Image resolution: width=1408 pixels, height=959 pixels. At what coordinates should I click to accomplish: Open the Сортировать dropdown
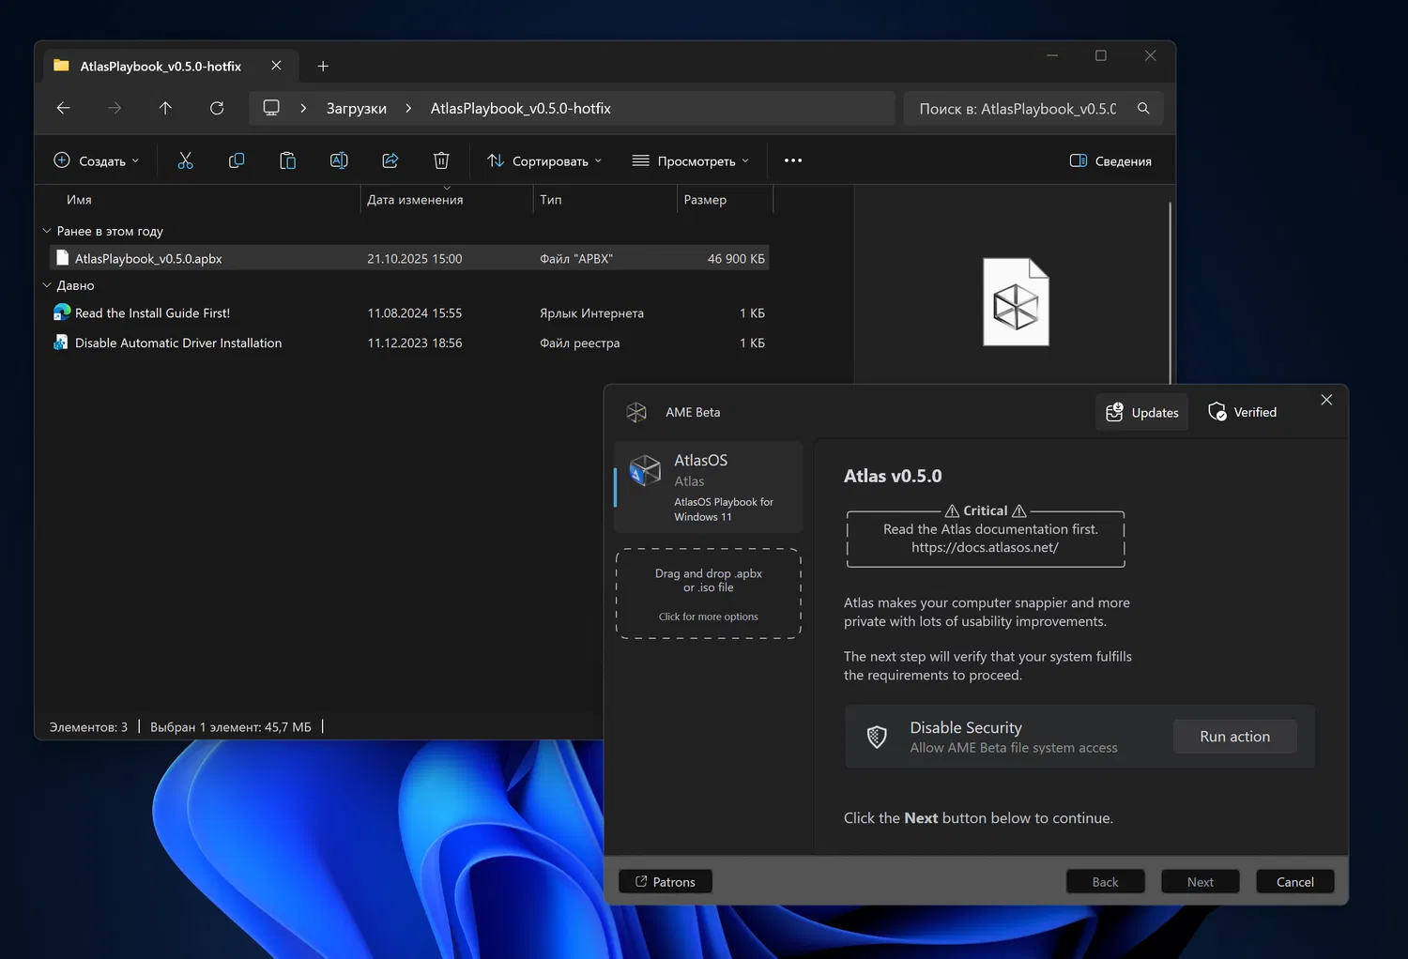(x=544, y=160)
